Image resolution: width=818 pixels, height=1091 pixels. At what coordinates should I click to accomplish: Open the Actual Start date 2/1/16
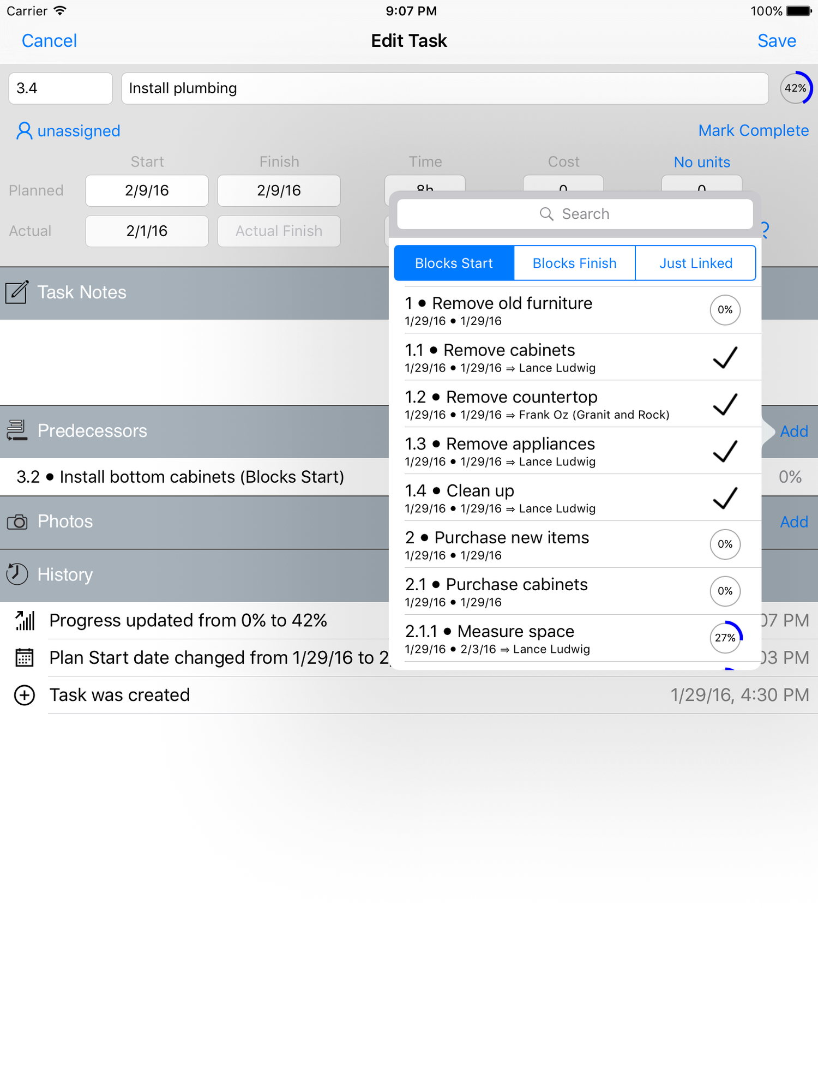147,231
